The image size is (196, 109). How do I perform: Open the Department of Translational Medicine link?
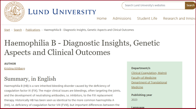(149, 85)
